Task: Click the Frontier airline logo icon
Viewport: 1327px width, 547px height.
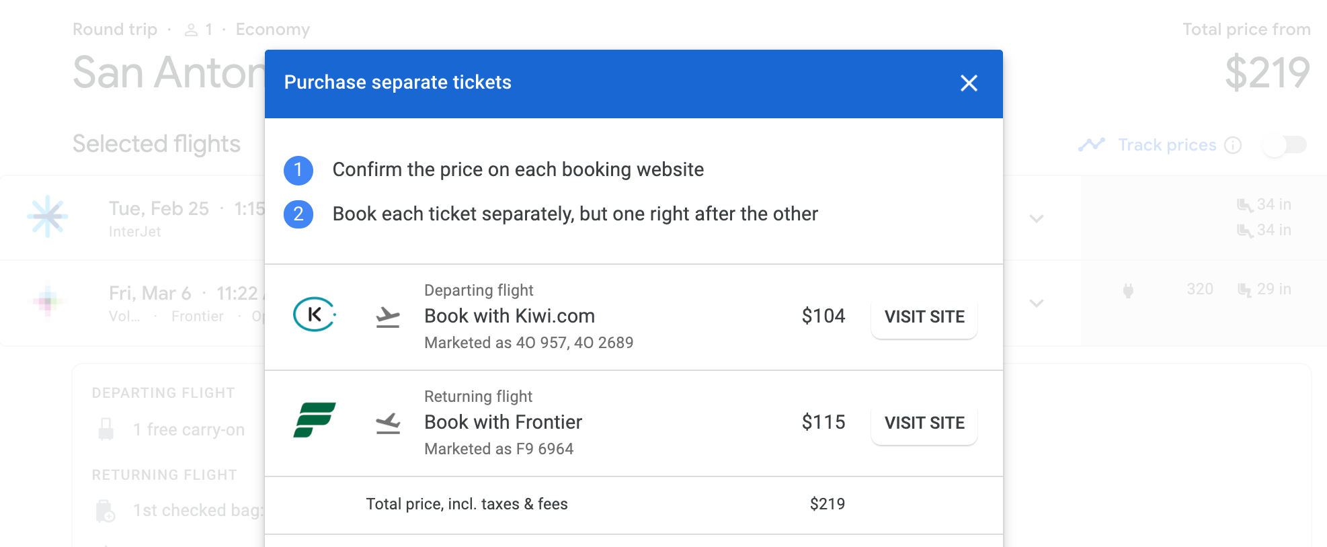Action: pyautogui.click(x=314, y=421)
